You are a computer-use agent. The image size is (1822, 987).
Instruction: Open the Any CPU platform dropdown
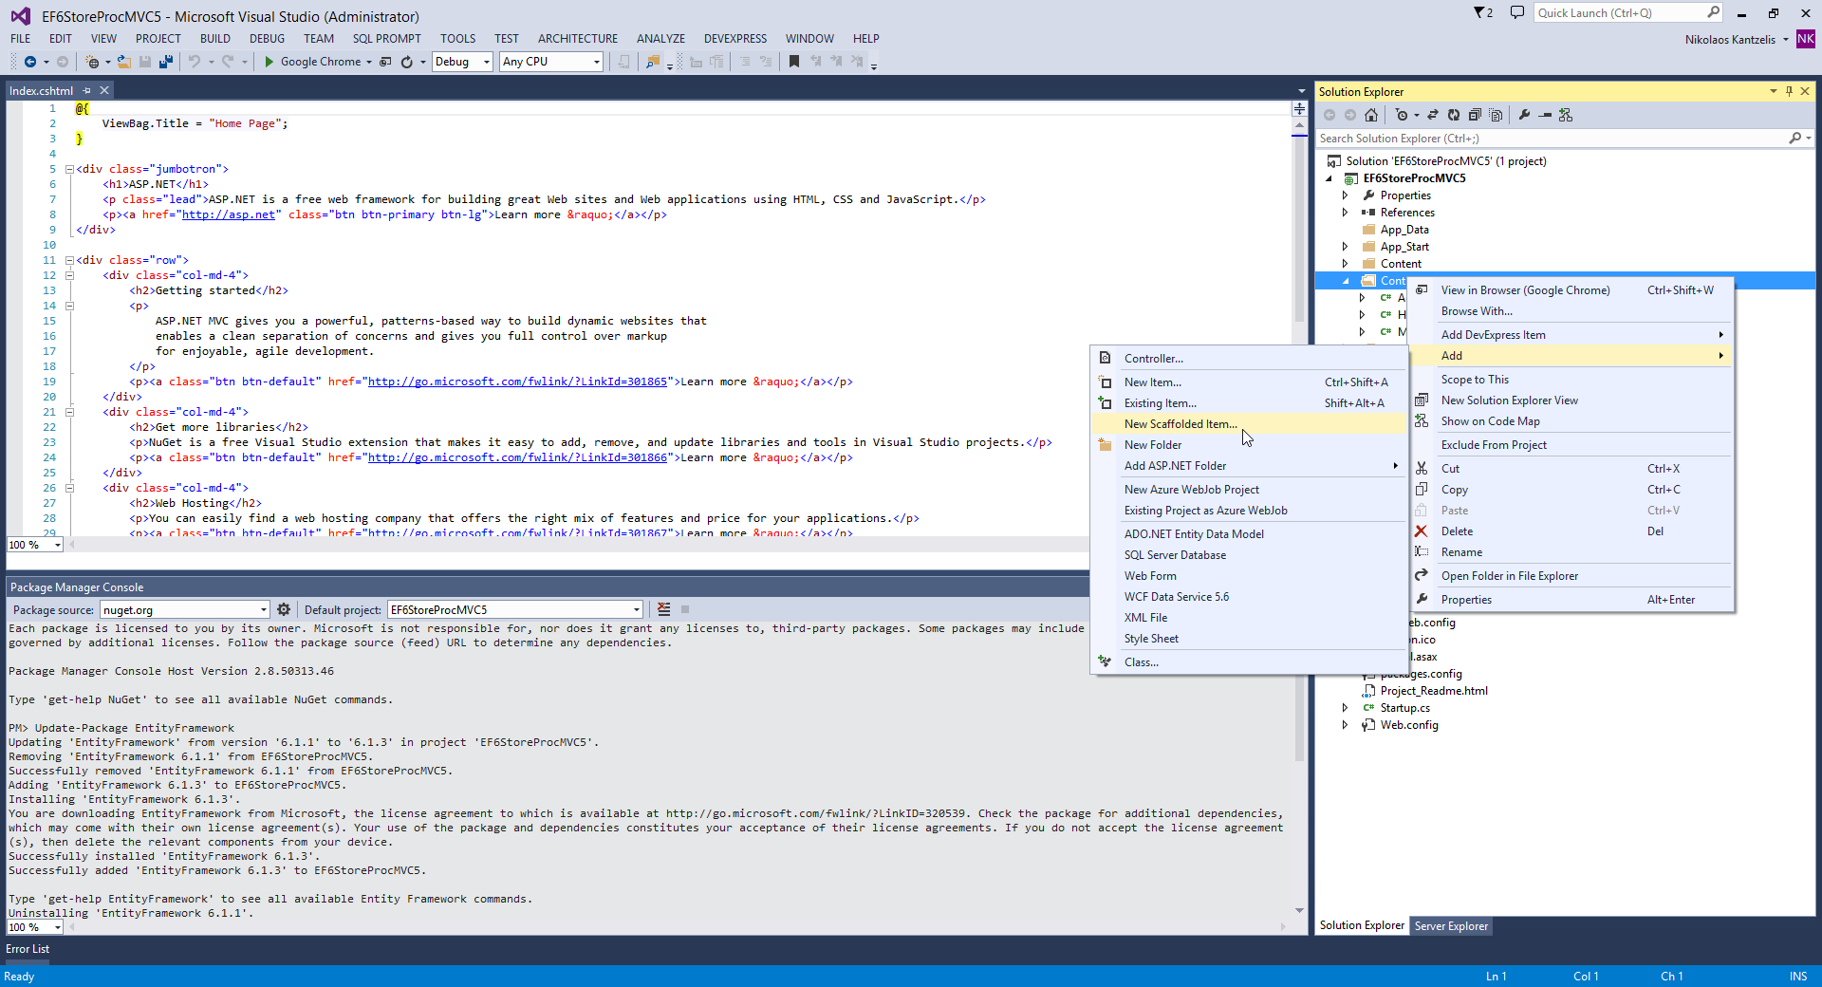(x=597, y=62)
